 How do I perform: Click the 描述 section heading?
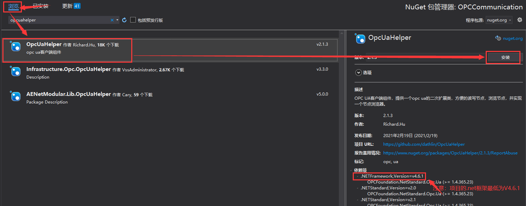point(359,90)
